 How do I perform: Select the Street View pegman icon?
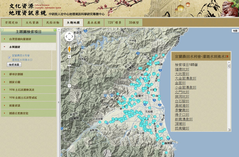69,49
